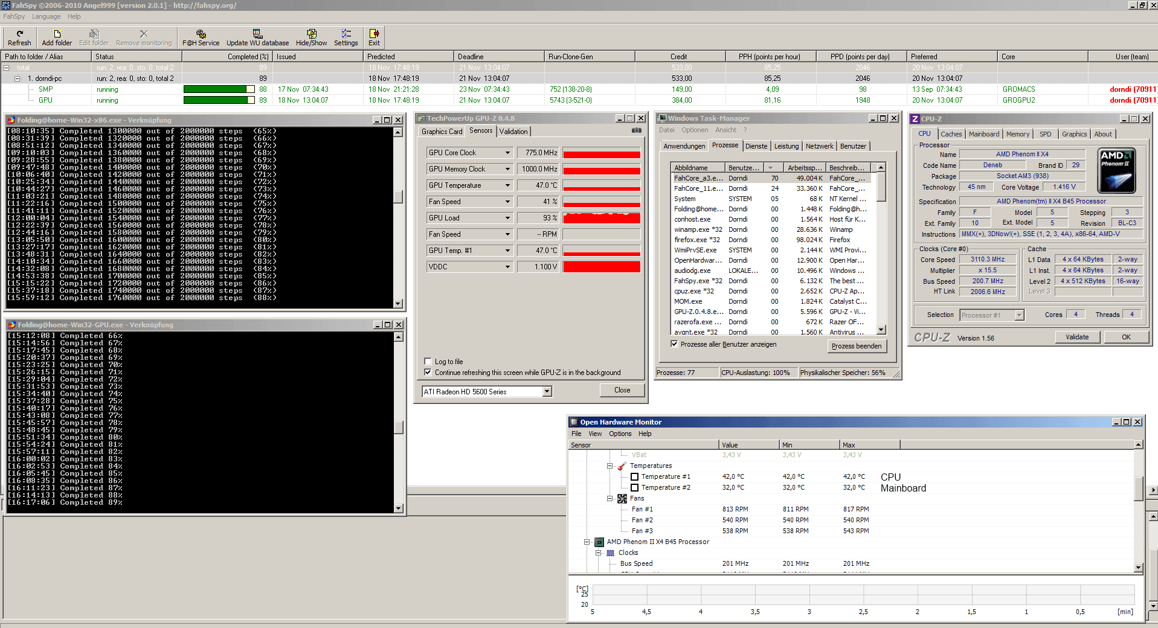Click the Validate button in CPU-Z
1158x628 pixels.
(1077, 337)
